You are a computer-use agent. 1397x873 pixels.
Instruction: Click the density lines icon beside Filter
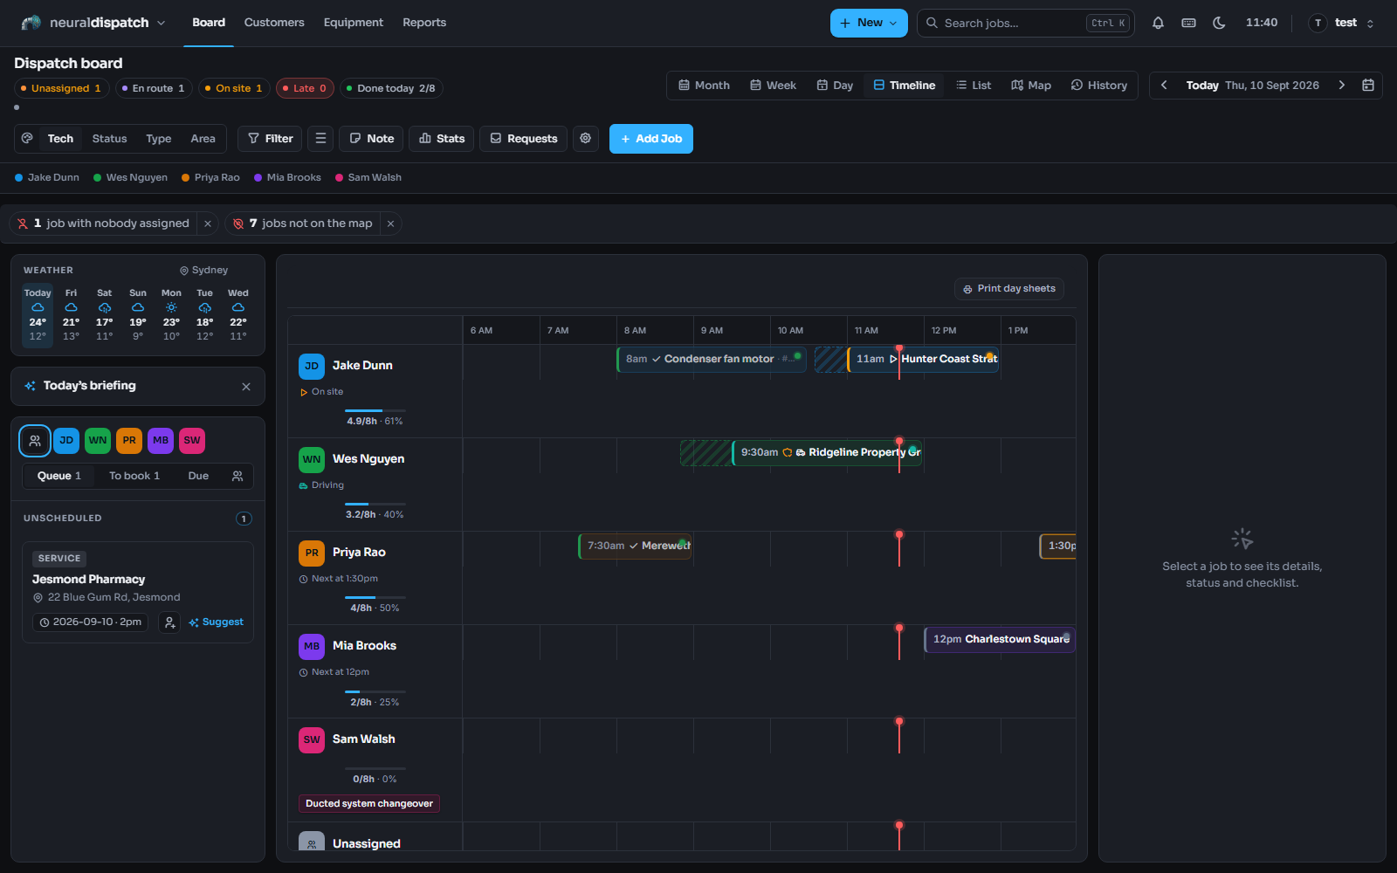click(x=320, y=138)
